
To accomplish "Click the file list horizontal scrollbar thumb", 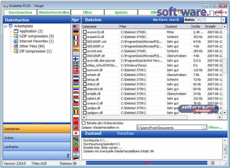I will [x=137, y=117].
